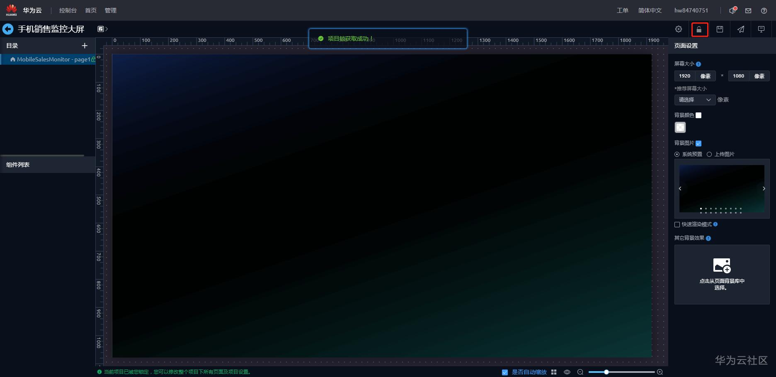776x377 pixels.
Task: Toggle the 是否自动缩放 checkbox
Action: (505, 372)
